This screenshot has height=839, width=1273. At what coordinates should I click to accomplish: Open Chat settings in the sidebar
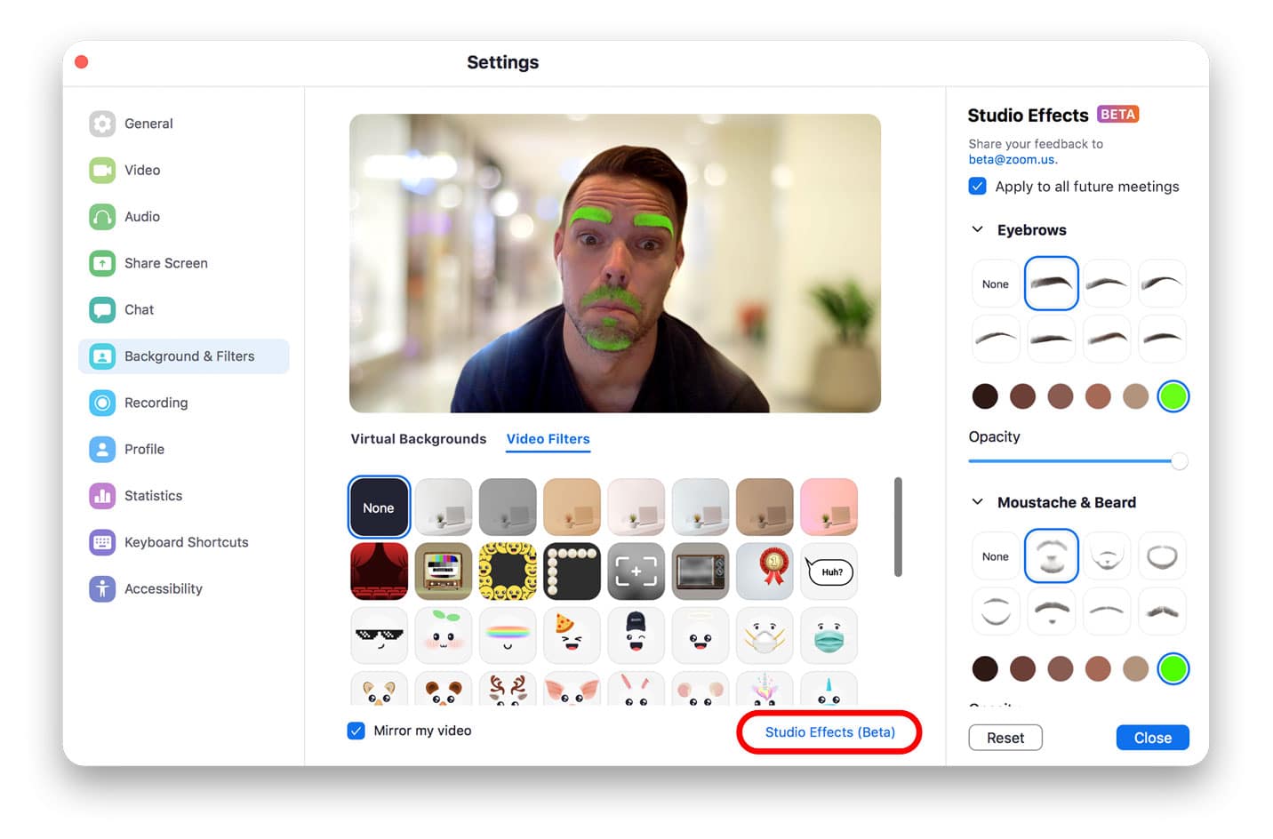pos(183,309)
